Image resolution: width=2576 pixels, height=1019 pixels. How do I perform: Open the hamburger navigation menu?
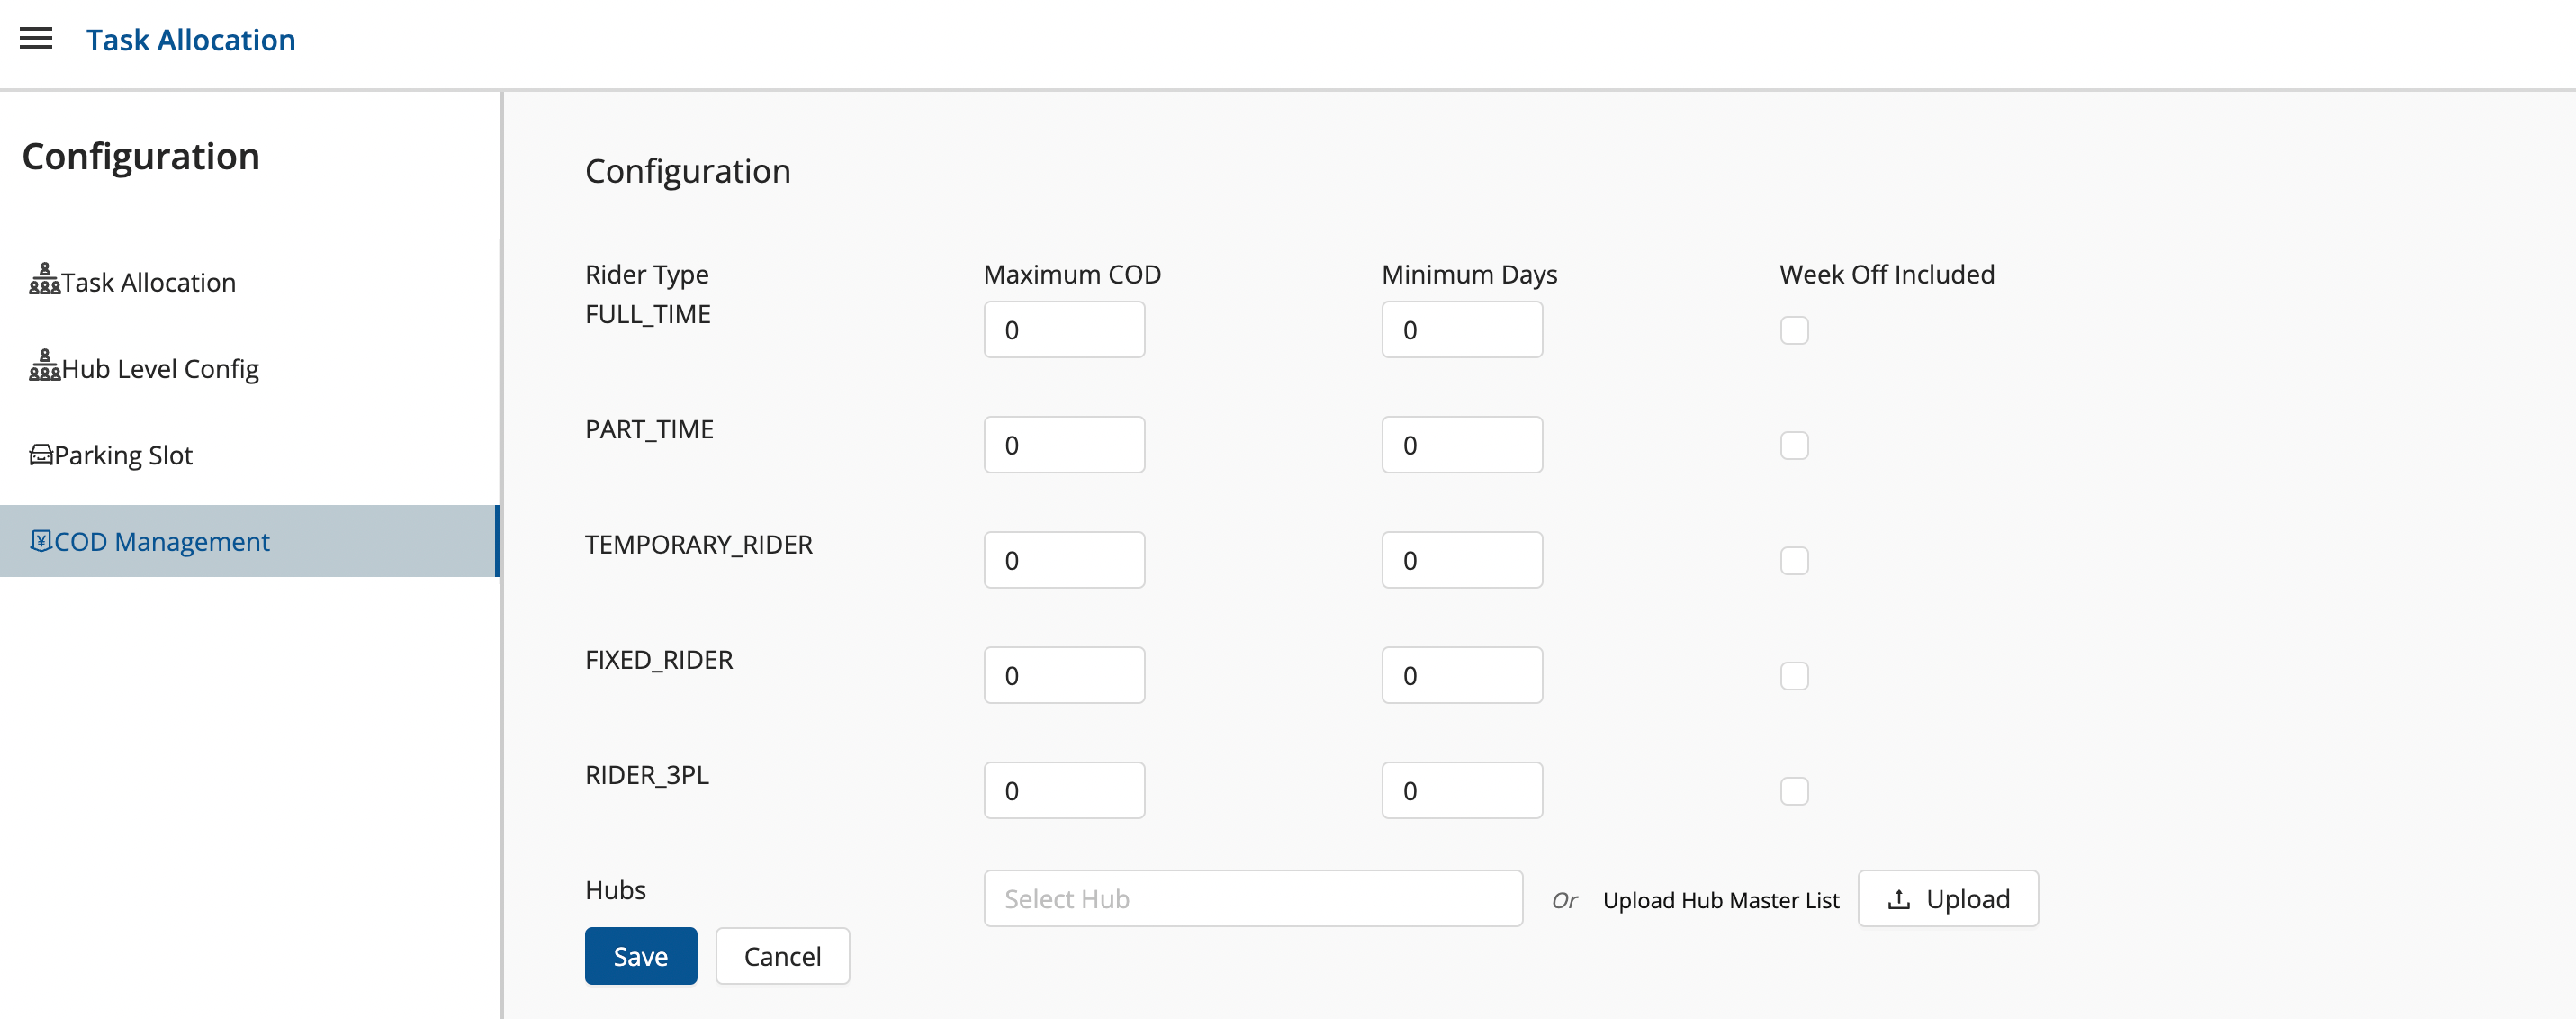[x=36, y=39]
